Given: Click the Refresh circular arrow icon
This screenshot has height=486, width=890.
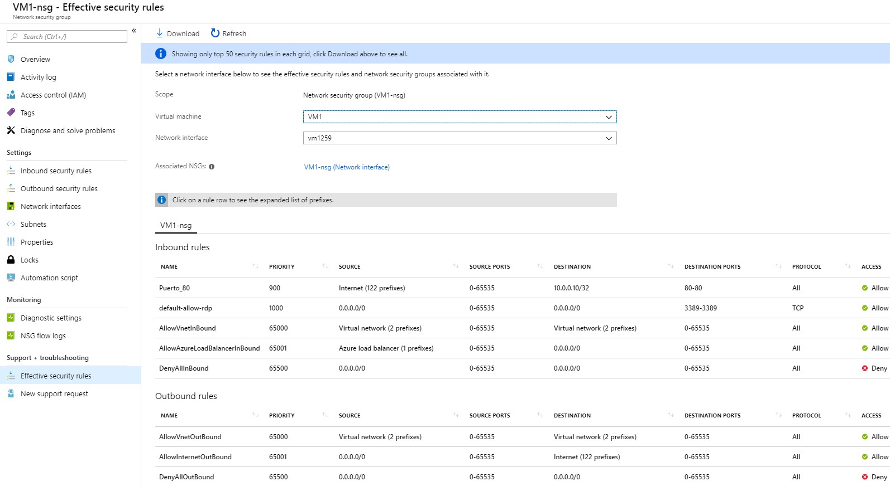Looking at the screenshot, I should click(215, 33).
